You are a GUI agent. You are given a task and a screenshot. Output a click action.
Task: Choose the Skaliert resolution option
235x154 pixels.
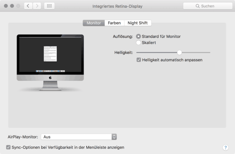point(138,43)
